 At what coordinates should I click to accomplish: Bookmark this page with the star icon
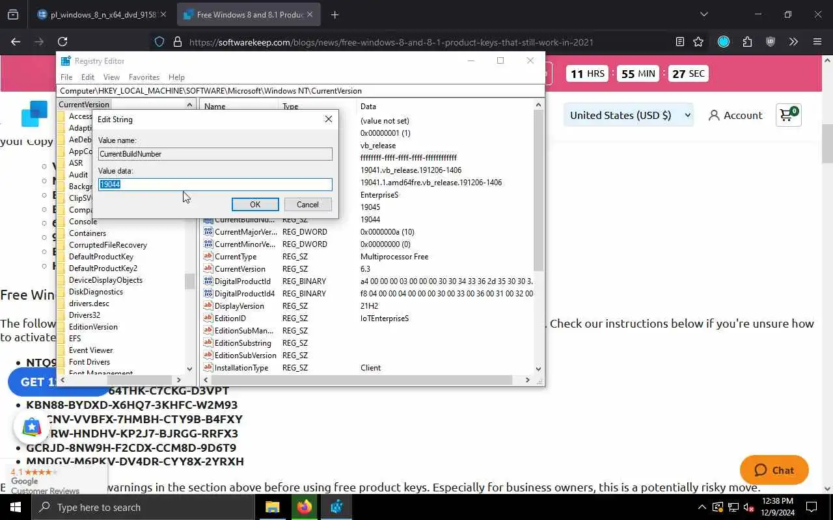(x=698, y=42)
